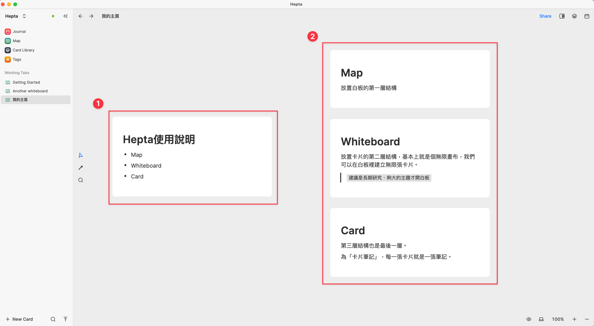Switch to the Getting Started whiteboard tab
Viewport: 594px width, 326px height.
pos(26,82)
